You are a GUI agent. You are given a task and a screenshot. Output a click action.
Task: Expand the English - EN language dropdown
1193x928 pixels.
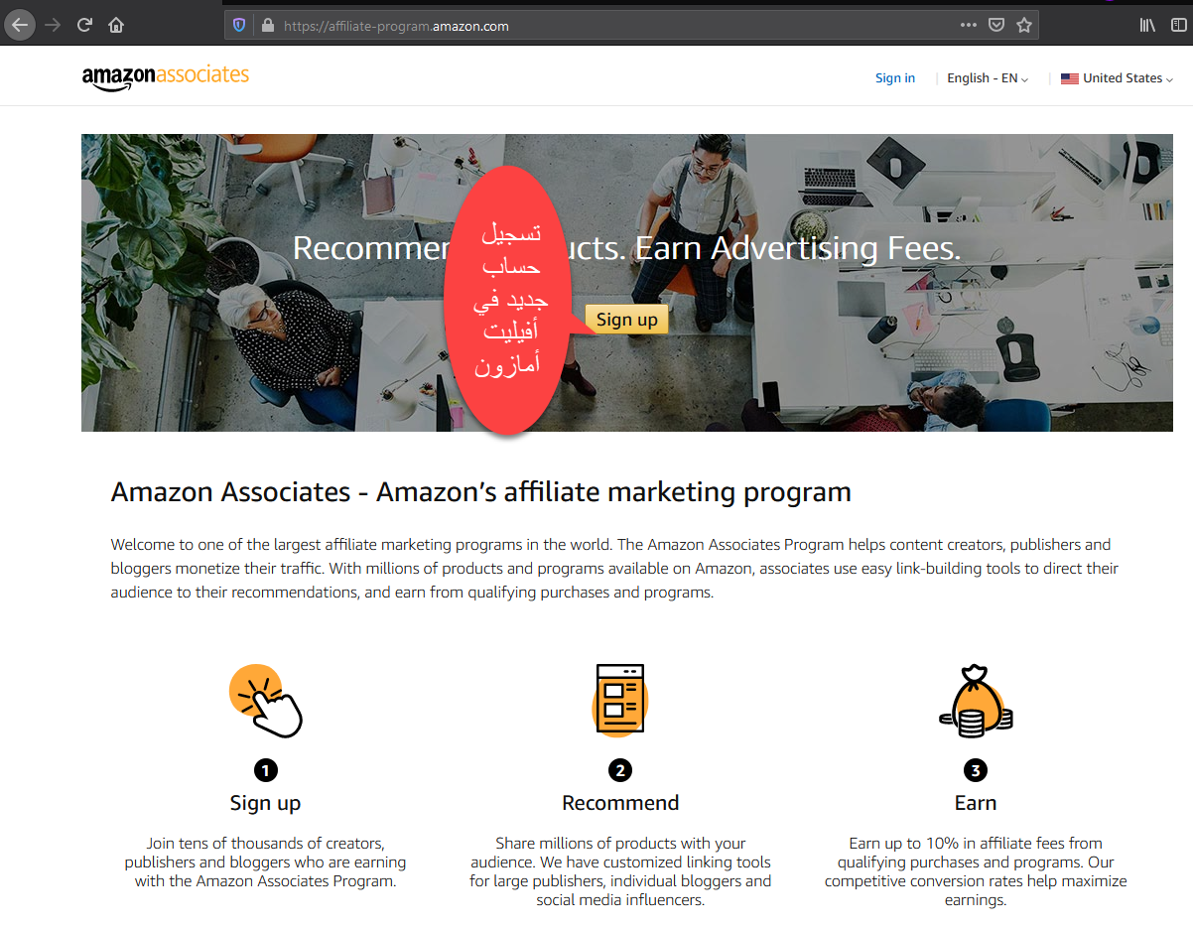(988, 78)
